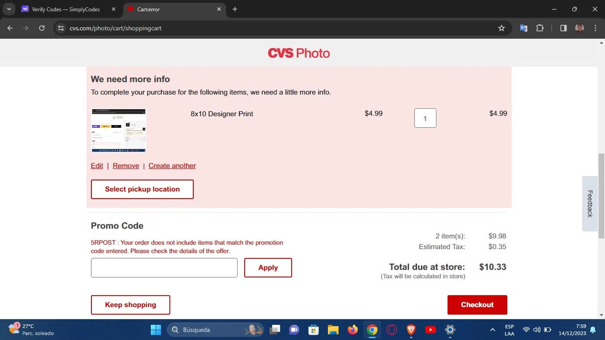Choose Select pickup location
This screenshot has height=340, width=605.
tap(142, 189)
